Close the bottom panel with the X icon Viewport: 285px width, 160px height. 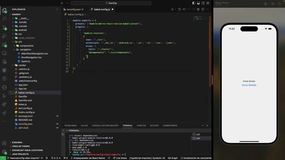pos(208,125)
